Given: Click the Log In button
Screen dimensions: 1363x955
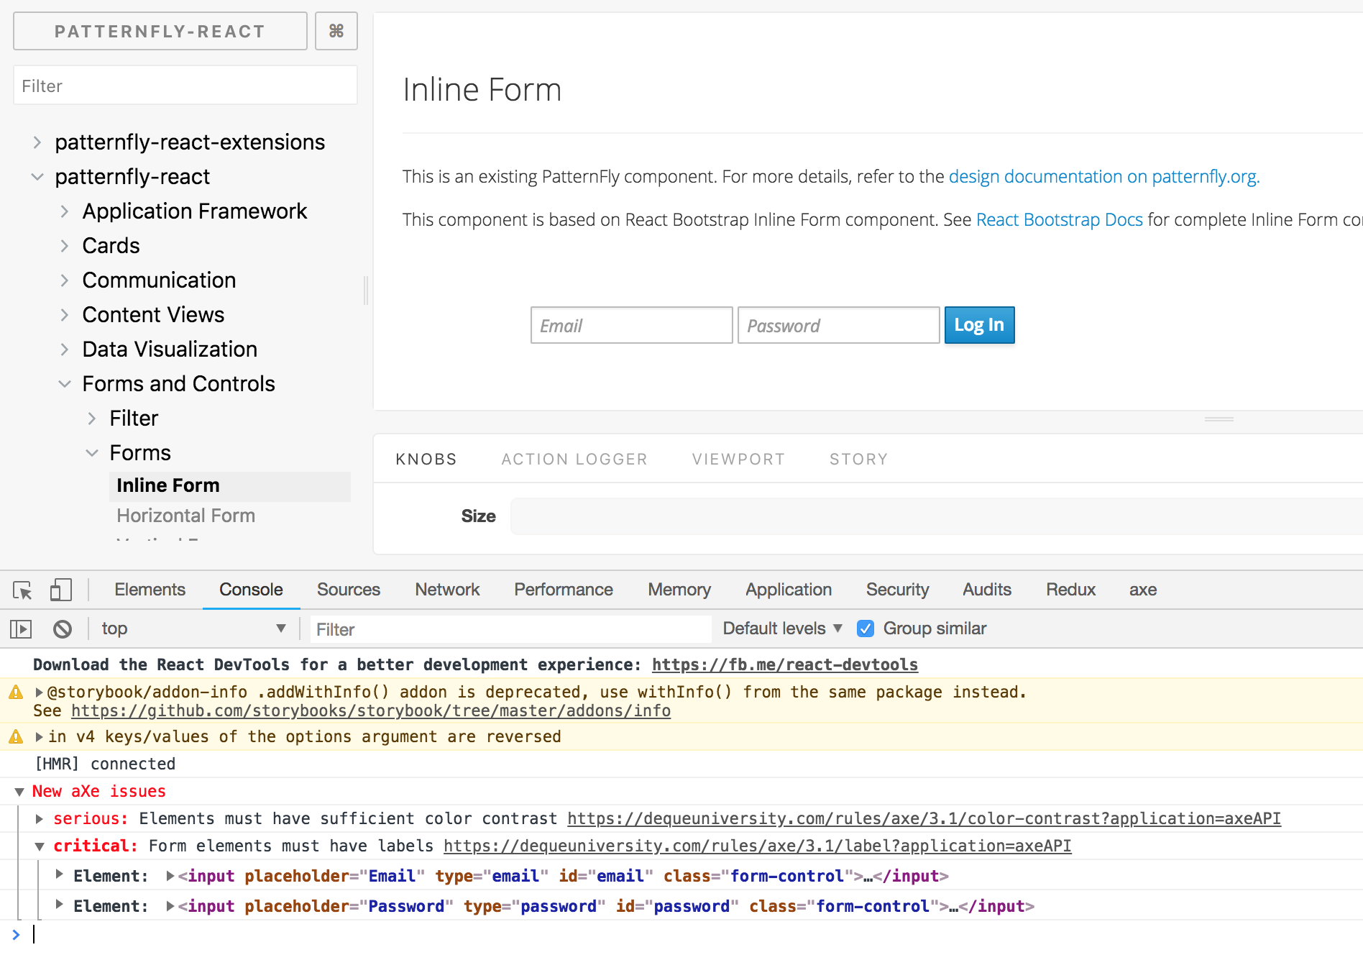Looking at the screenshot, I should pos(979,325).
